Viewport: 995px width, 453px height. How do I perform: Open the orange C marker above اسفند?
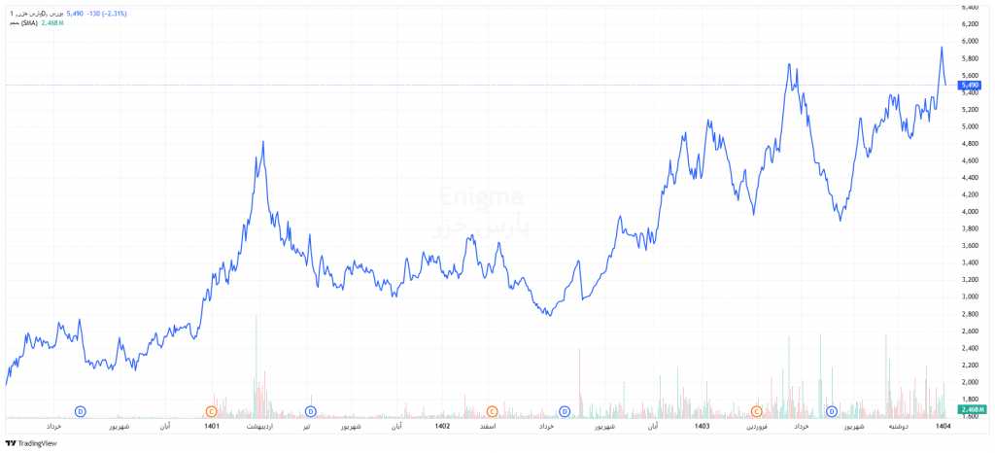[x=492, y=411]
